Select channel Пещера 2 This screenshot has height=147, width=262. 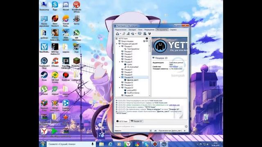[x=128, y=51]
